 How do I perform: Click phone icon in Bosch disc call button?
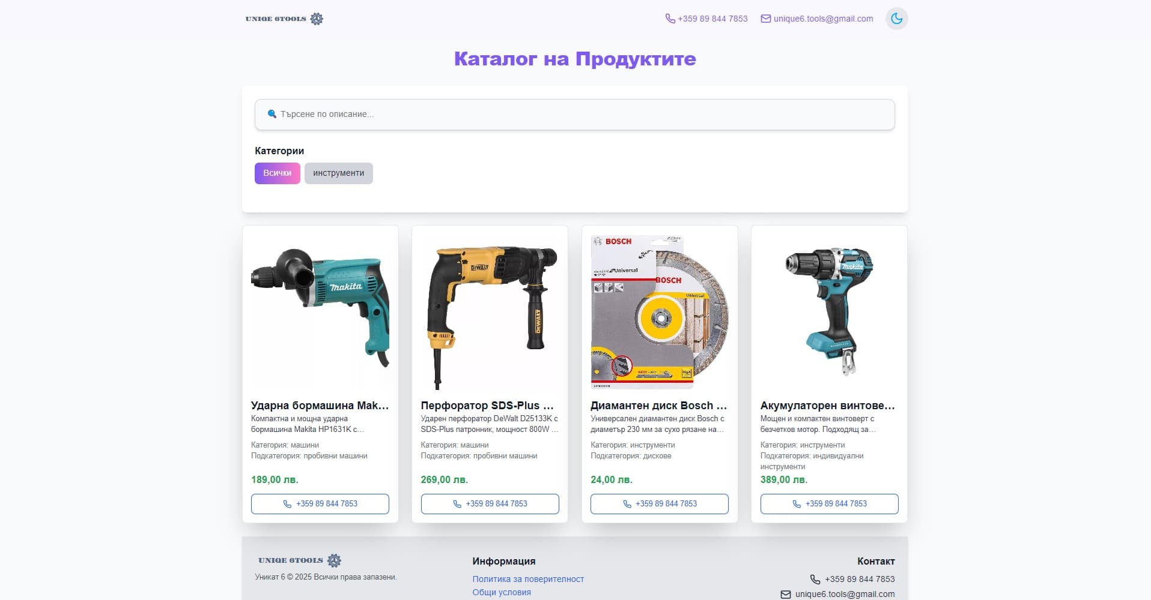point(627,504)
